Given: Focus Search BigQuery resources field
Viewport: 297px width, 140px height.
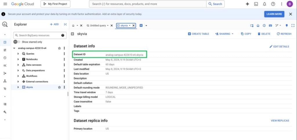Looking at the screenshot, I should [40, 35].
